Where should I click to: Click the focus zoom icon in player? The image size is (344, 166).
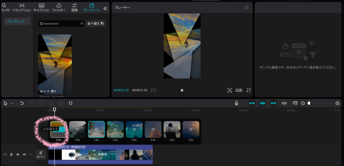(x=229, y=90)
